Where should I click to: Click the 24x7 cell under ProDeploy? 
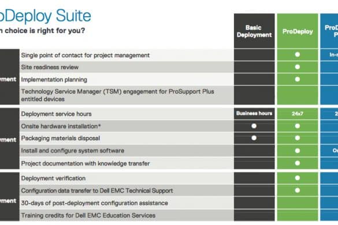tap(298, 114)
